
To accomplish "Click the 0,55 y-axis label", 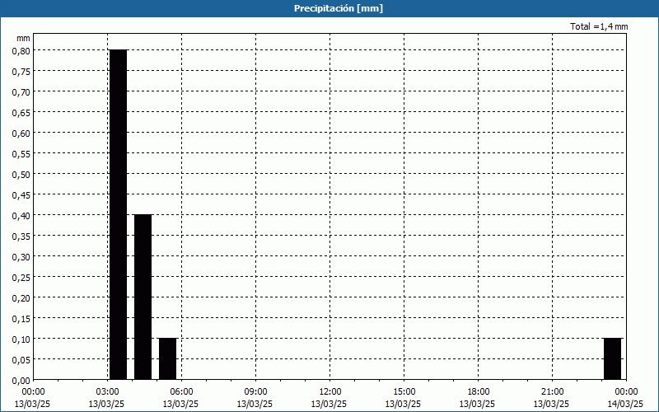I will point(21,154).
